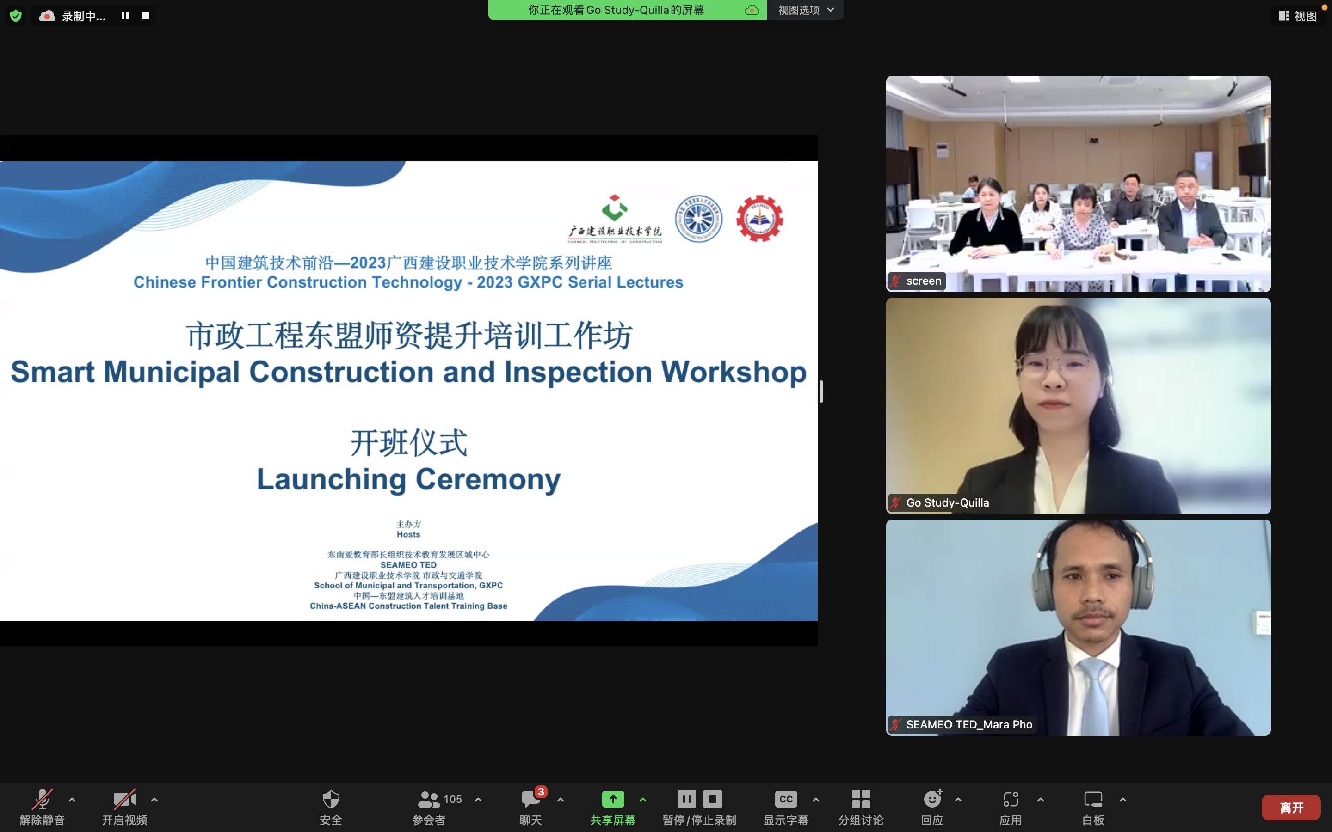Image resolution: width=1332 pixels, height=832 pixels.
Task: Click the red 离开 leave button
Action: pyautogui.click(x=1291, y=807)
